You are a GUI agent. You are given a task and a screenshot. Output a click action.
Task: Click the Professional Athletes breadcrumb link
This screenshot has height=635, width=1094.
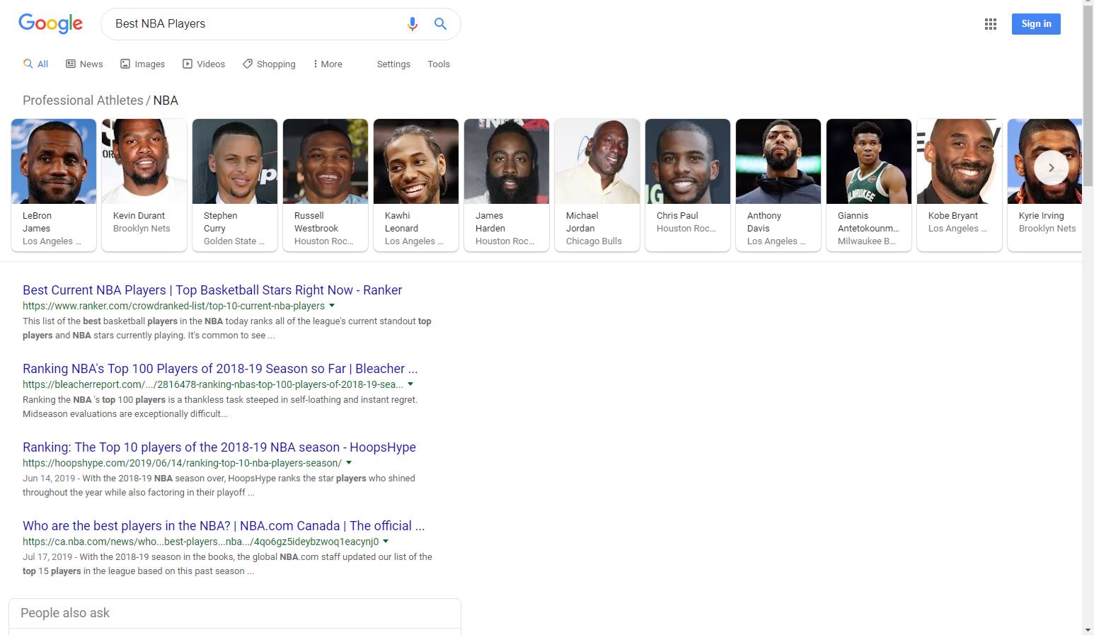(83, 100)
